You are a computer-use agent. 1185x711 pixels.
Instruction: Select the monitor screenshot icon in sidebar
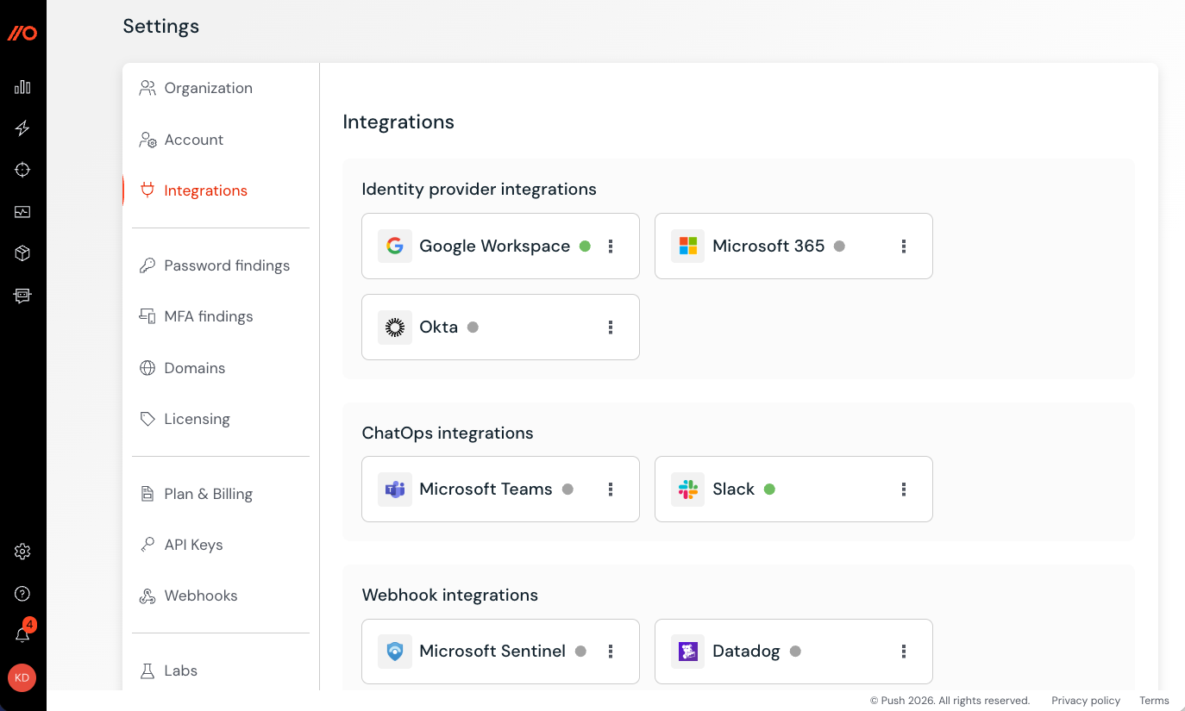tap(23, 211)
